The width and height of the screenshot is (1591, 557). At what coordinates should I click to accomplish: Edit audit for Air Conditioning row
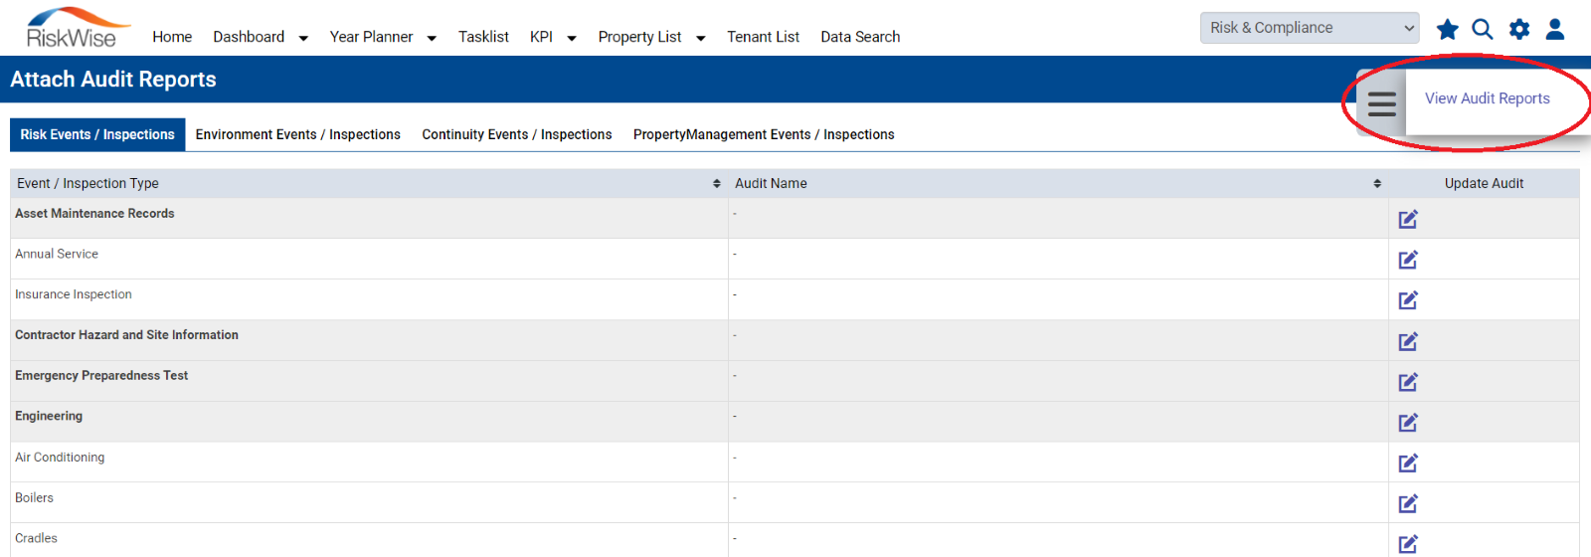click(x=1408, y=463)
